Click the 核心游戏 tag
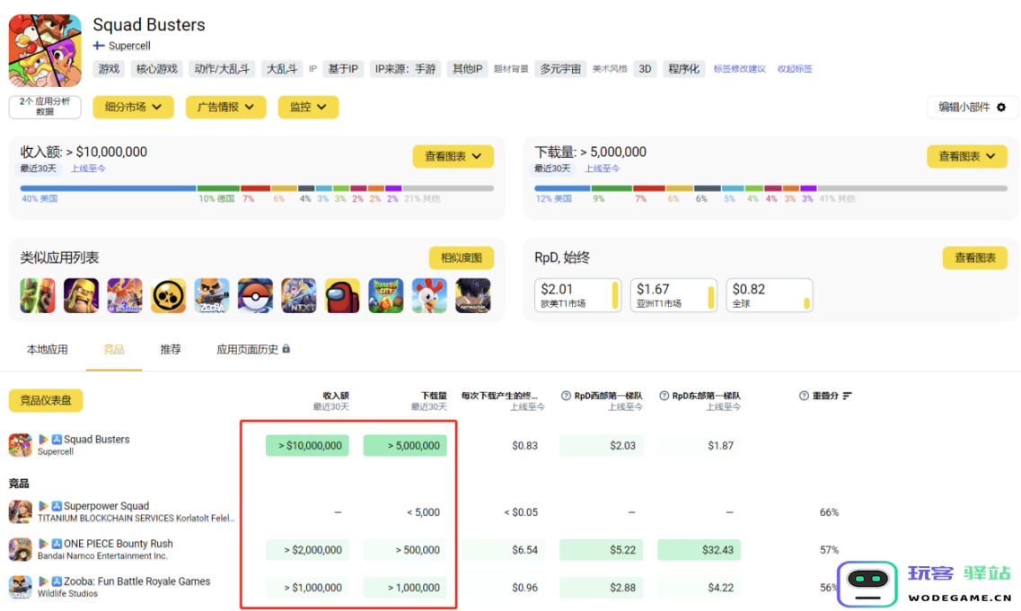 coord(157,68)
